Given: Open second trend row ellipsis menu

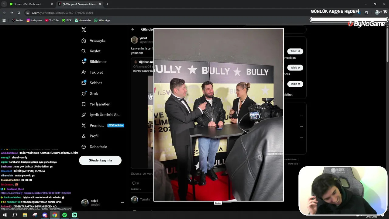Looking at the screenshot, I should (x=301, y=126).
